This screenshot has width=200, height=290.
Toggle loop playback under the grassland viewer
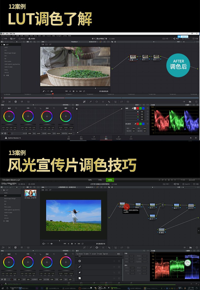click(x=82, y=244)
